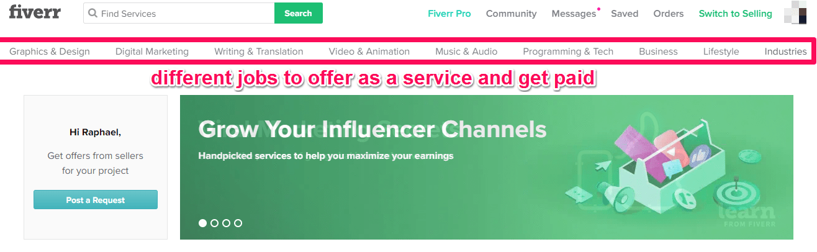Click the Fiverr logo

(35, 12)
